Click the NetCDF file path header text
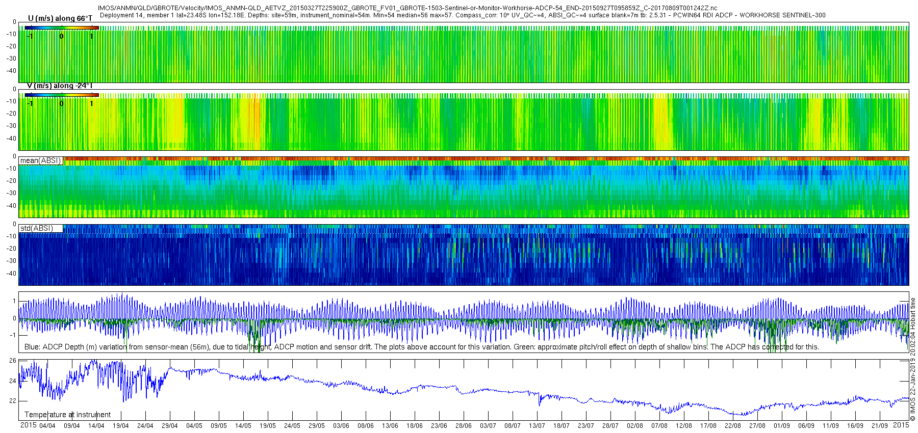 407,8
